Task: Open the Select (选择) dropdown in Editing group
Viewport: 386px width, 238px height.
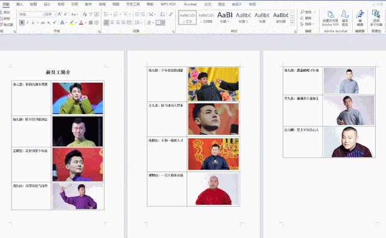Action: (x=307, y=24)
